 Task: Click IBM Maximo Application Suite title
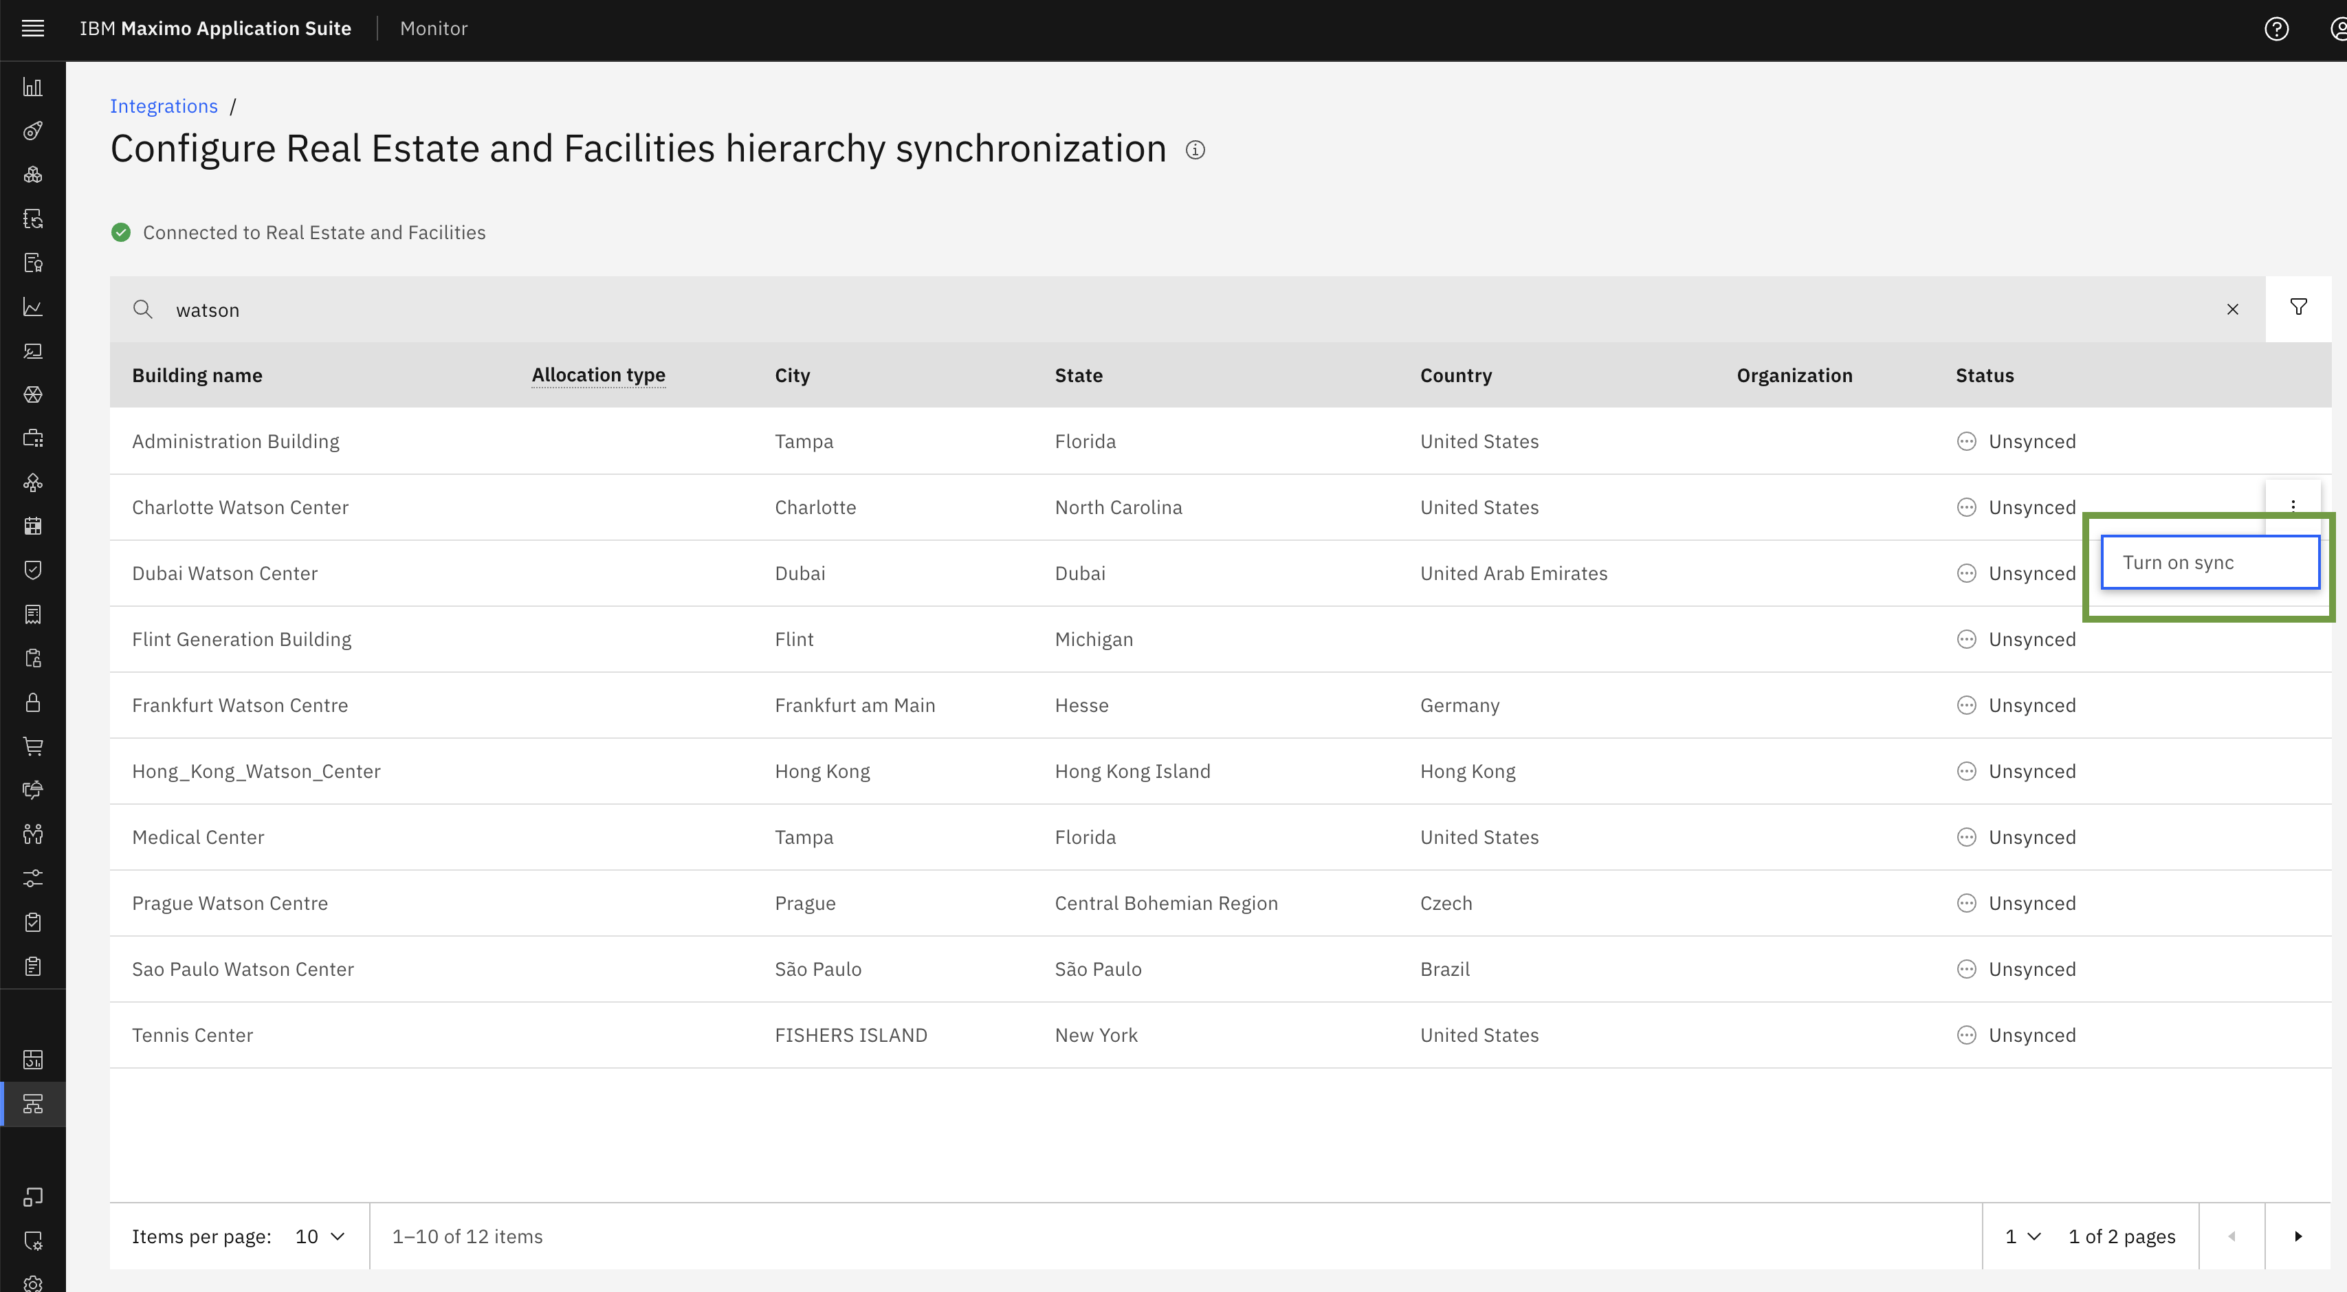click(x=215, y=29)
